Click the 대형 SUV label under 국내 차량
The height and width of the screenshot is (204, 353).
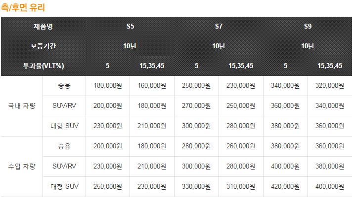click(64, 126)
